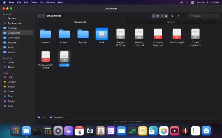This screenshot has width=222, height=138.
Task: Switch to the Pictures tab
Action: [171, 22]
